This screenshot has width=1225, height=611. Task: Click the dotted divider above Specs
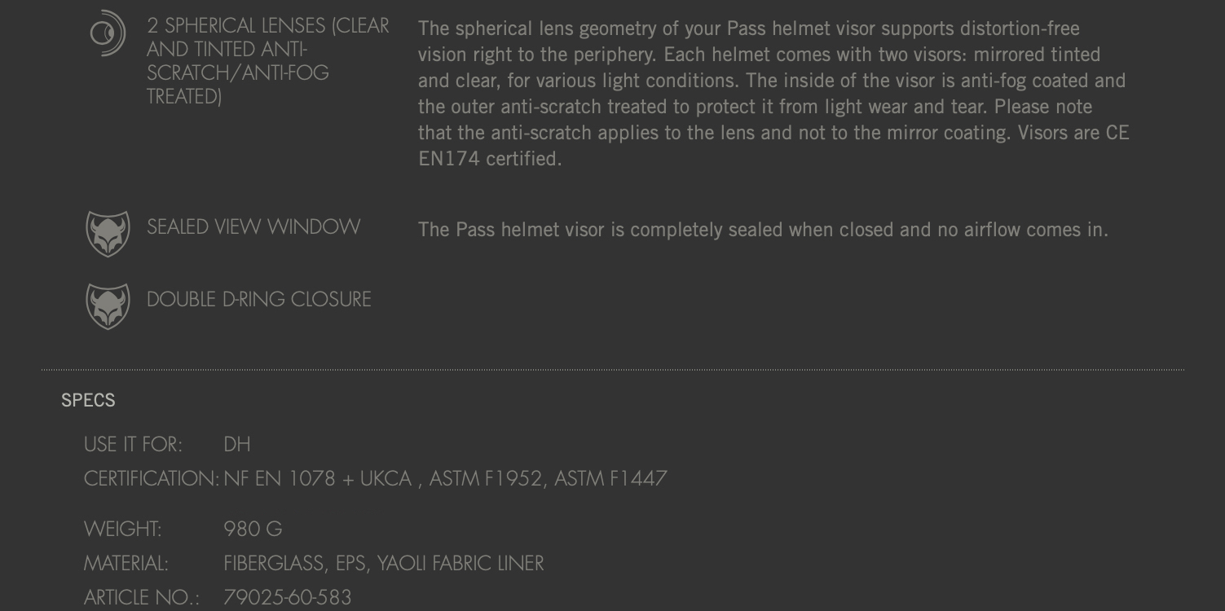coord(612,370)
